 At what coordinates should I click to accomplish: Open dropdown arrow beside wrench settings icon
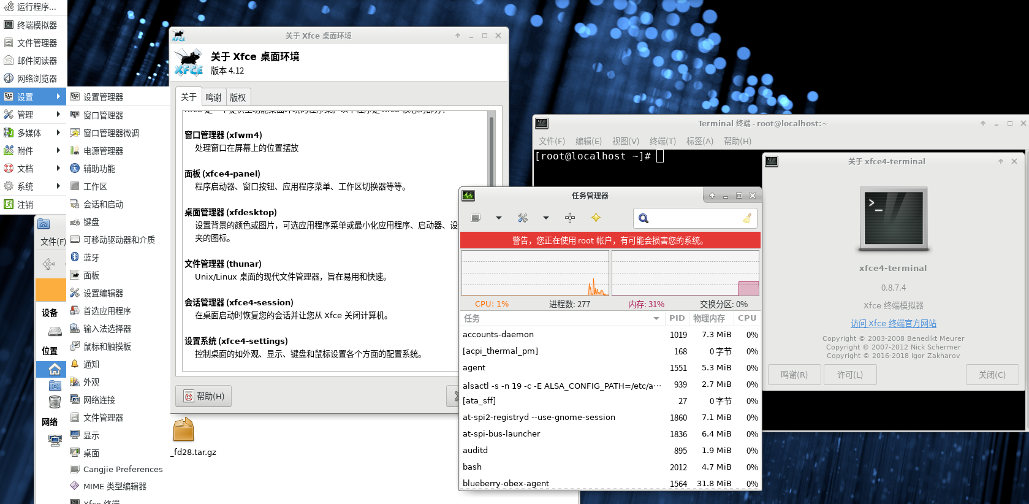pos(545,218)
